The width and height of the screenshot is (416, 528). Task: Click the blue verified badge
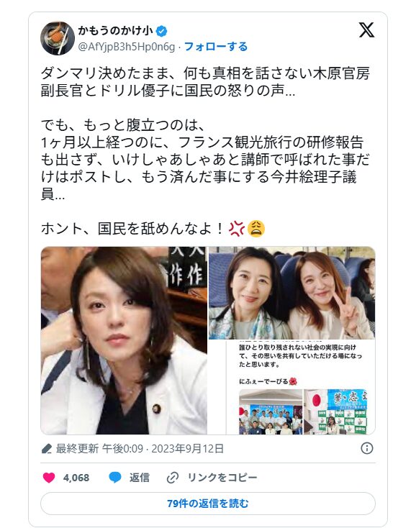click(x=162, y=31)
